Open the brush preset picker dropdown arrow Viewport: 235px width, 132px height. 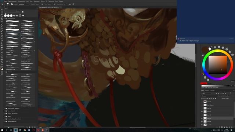[10, 4]
